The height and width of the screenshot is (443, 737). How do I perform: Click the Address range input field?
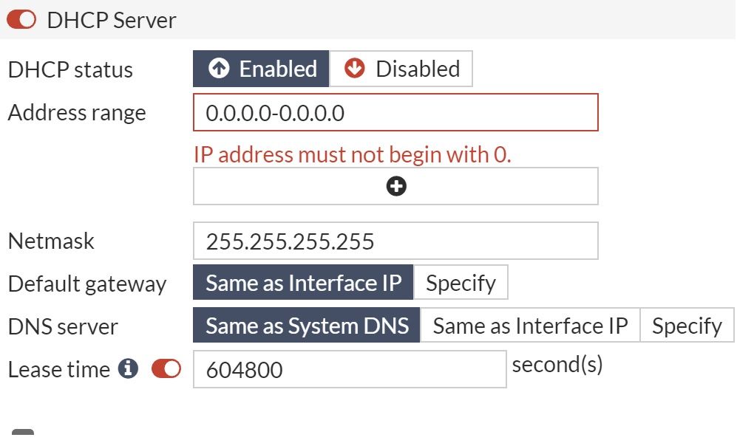point(395,113)
